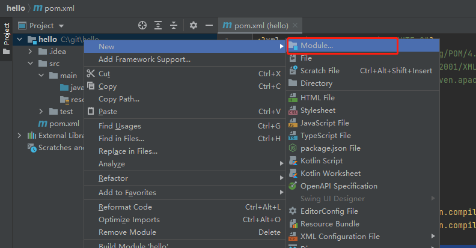
Task: Click the Cut scissors icon
Action: (x=91, y=73)
